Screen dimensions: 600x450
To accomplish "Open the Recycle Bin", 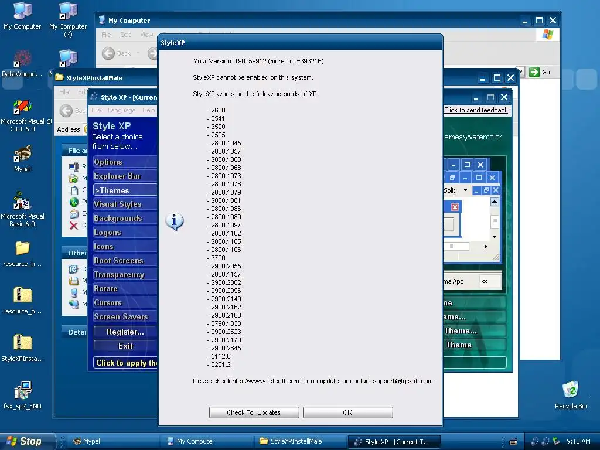I will (571, 395).
